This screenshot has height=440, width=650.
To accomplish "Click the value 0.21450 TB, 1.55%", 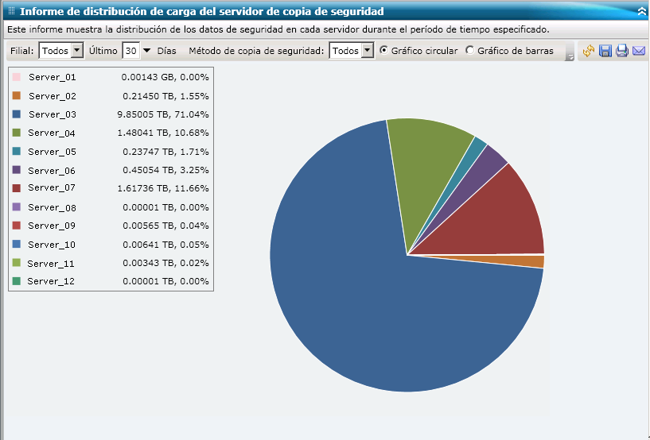I will click(x=165, y=96).
